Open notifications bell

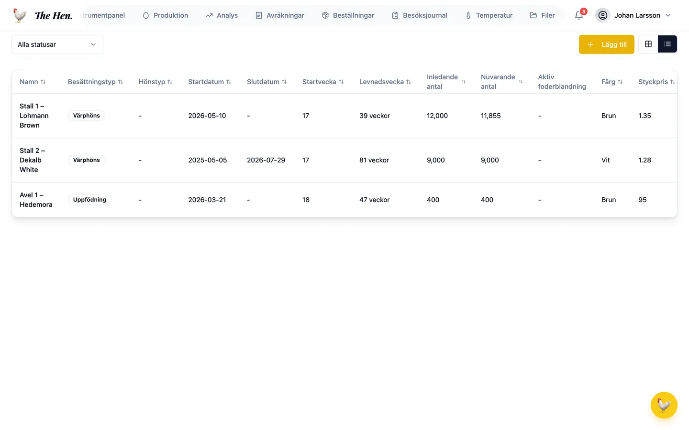point(579,15)
